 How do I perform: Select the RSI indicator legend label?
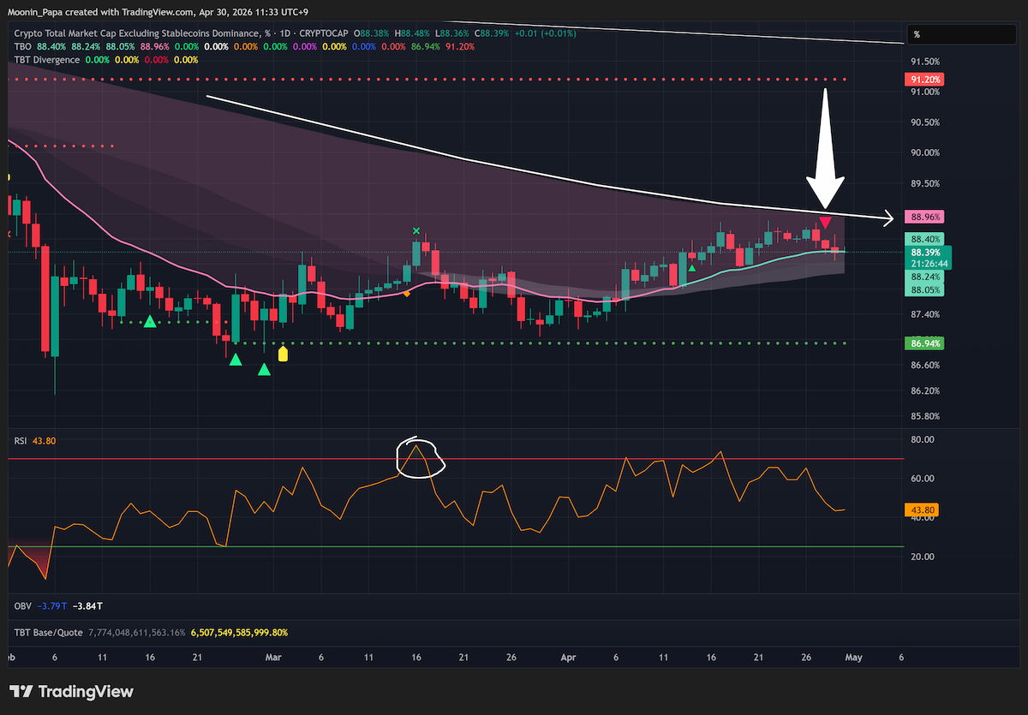pyautogui.click(x=21, y=441)
